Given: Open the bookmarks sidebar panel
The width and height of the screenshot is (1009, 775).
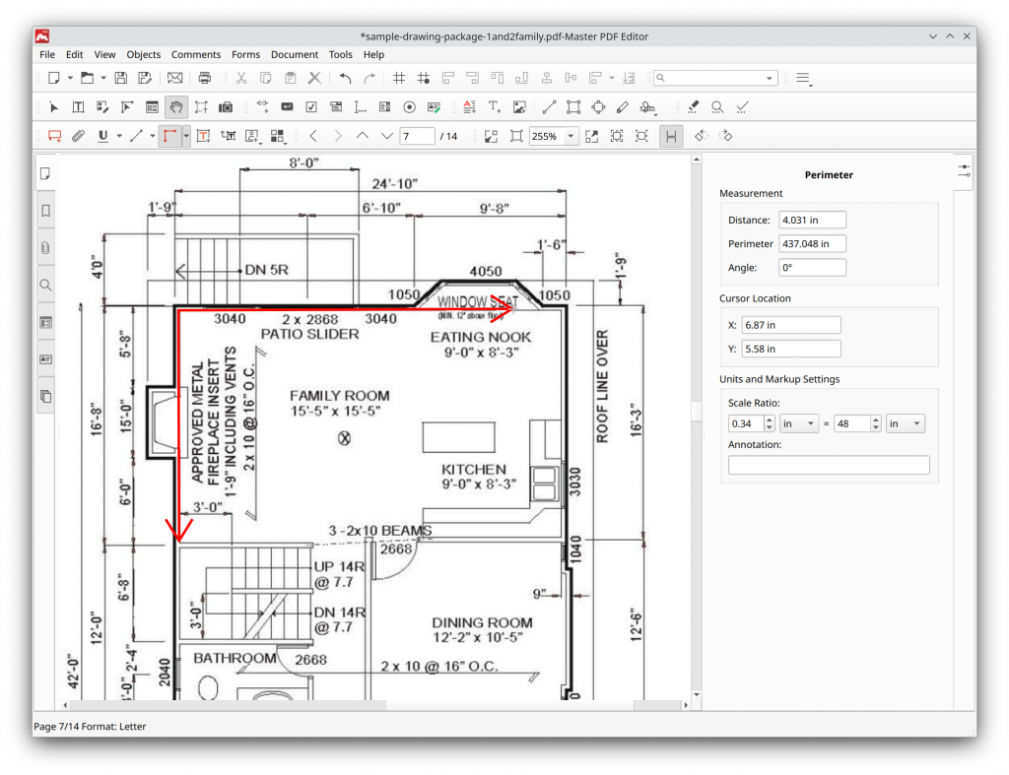Looking at the screenshot, I should (x=45, y=210).
